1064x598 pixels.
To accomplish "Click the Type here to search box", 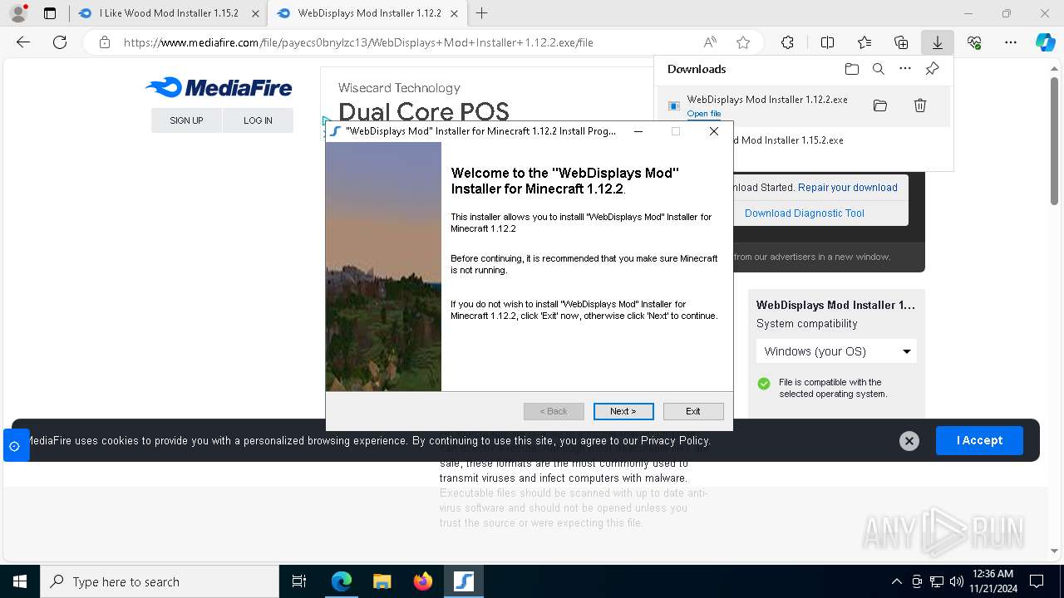I will point(160,581).
